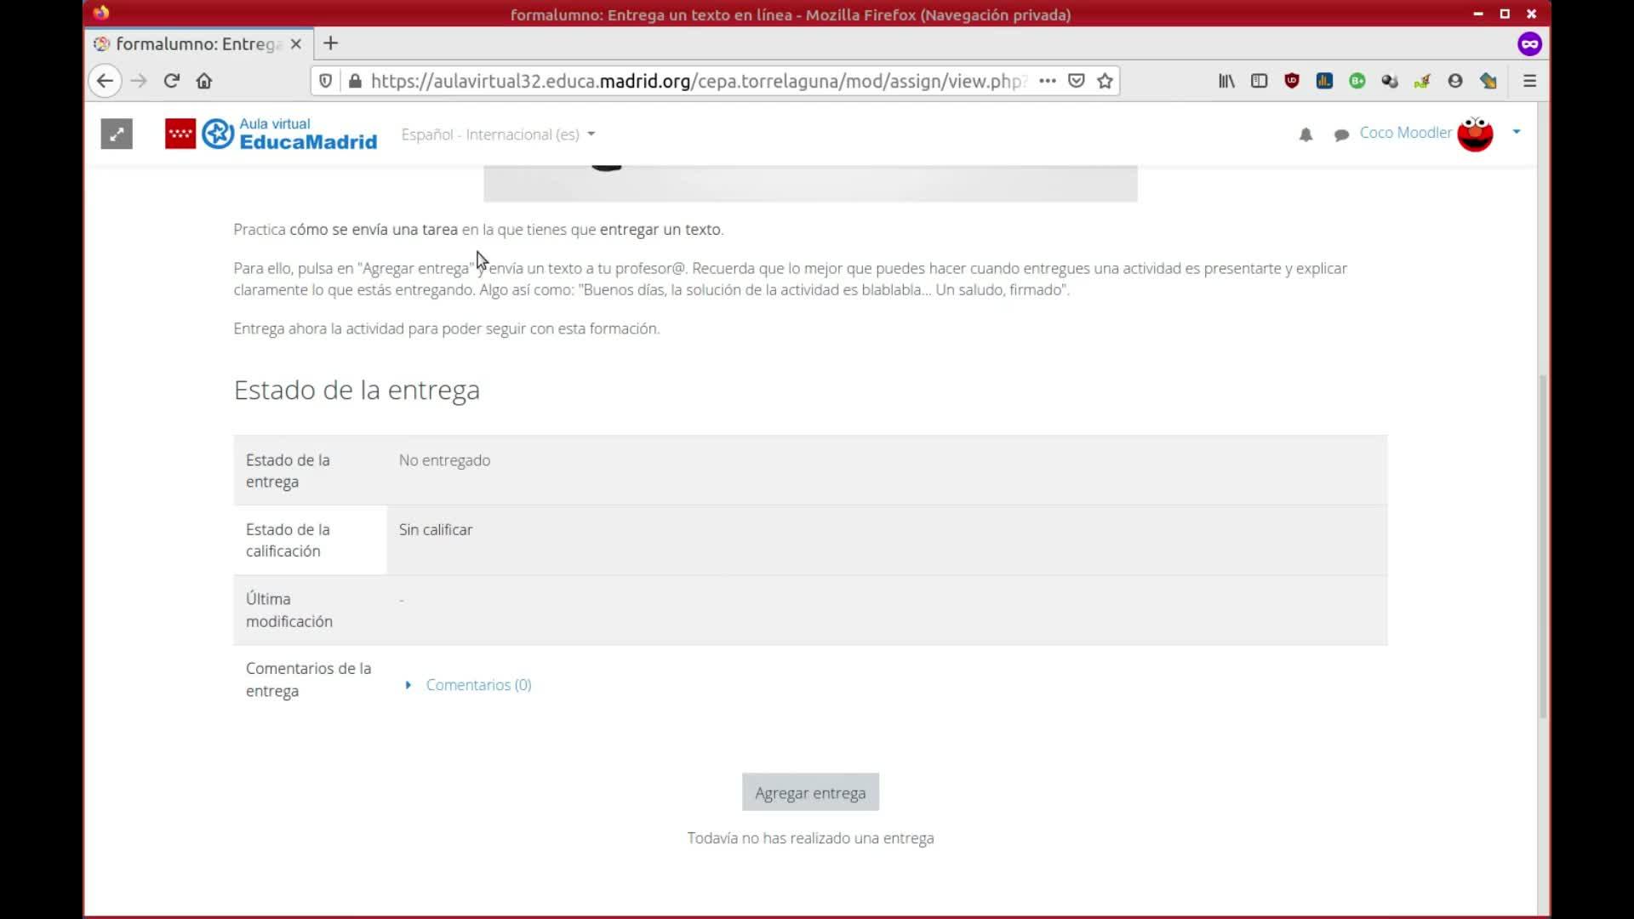Open the Español language dropdown
1634x919 pixels.
click(498, 134)
